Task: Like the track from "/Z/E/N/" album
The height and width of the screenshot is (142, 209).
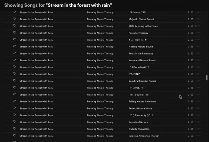Action: click(14, 74)
